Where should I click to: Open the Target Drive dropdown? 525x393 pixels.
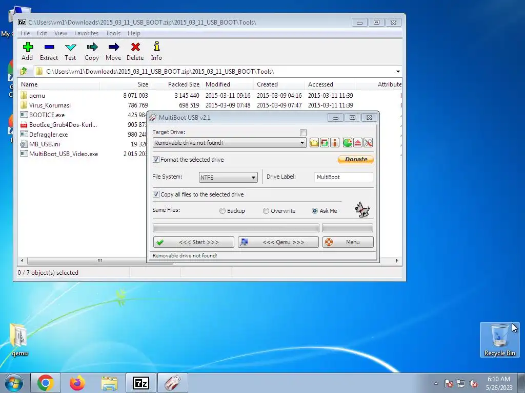tap(302, 143)
